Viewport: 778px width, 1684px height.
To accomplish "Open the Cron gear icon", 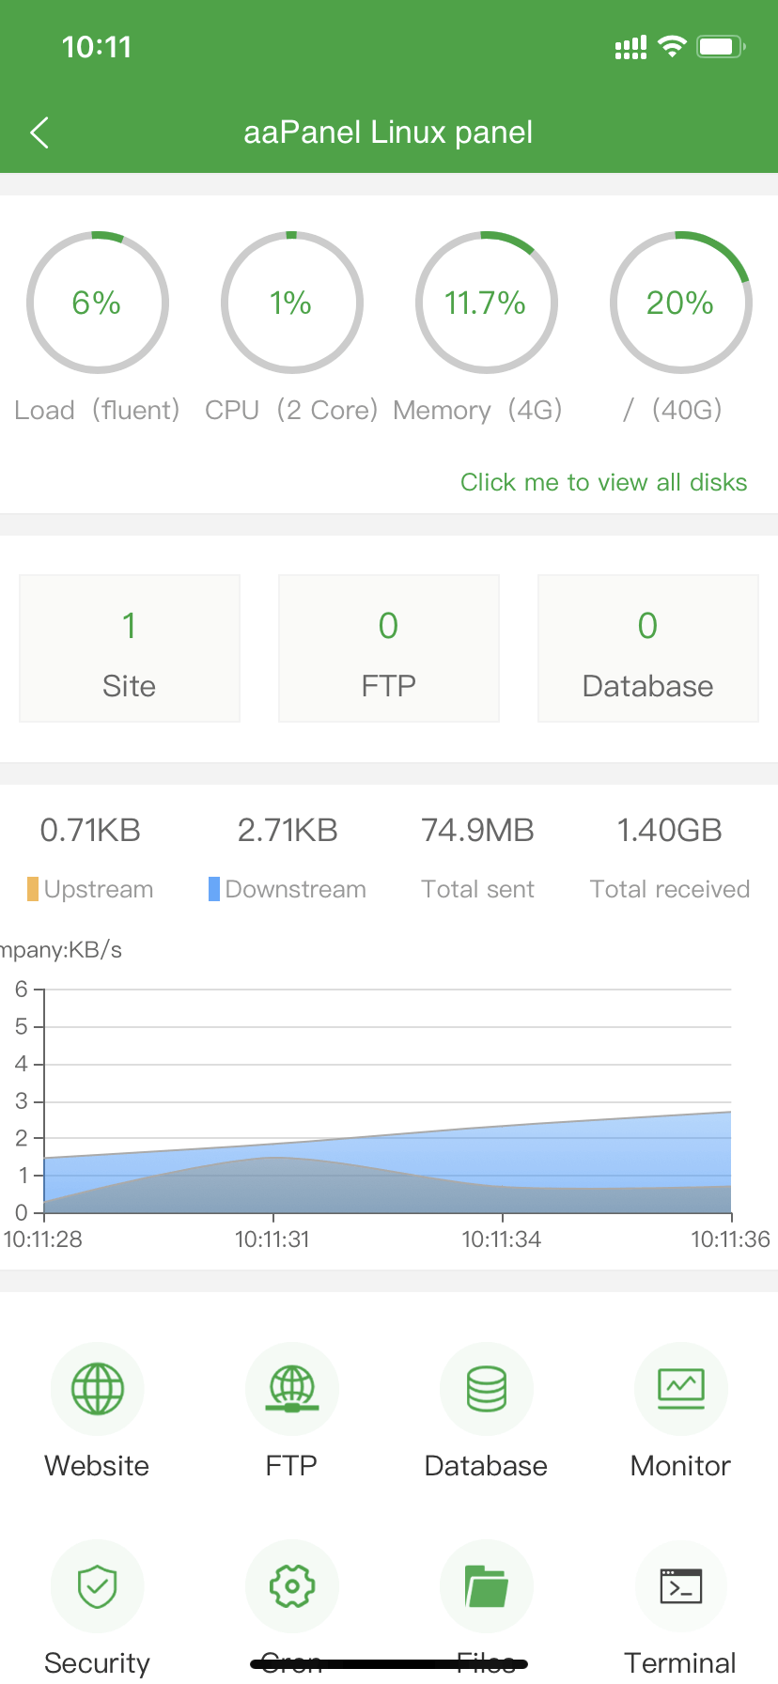I will (291, 1586).
